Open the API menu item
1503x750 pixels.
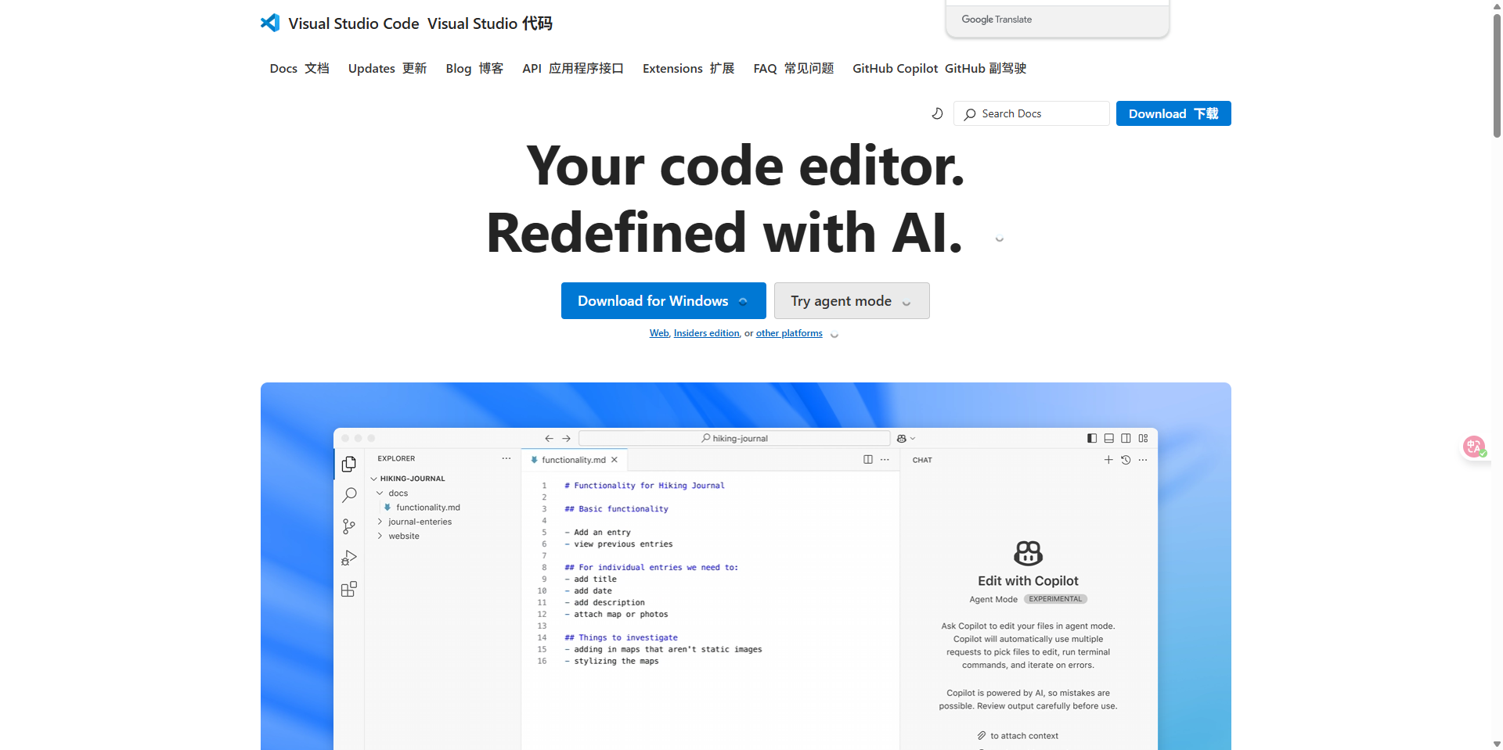click(573, 69)
